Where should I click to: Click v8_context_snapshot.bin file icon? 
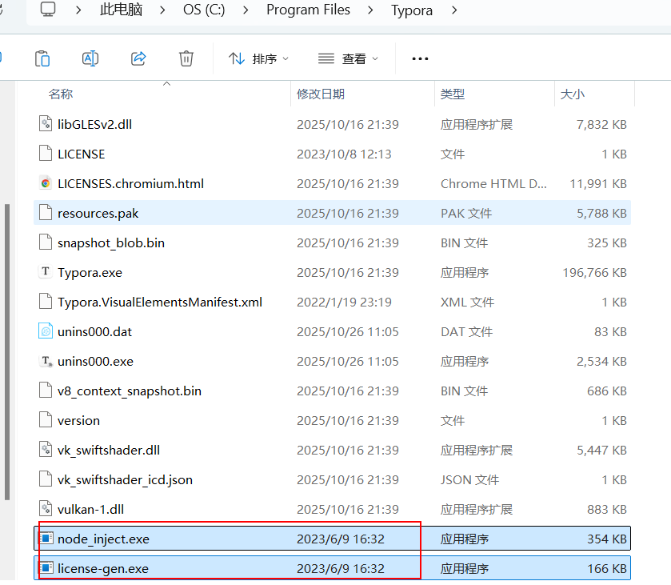[46, 391]
